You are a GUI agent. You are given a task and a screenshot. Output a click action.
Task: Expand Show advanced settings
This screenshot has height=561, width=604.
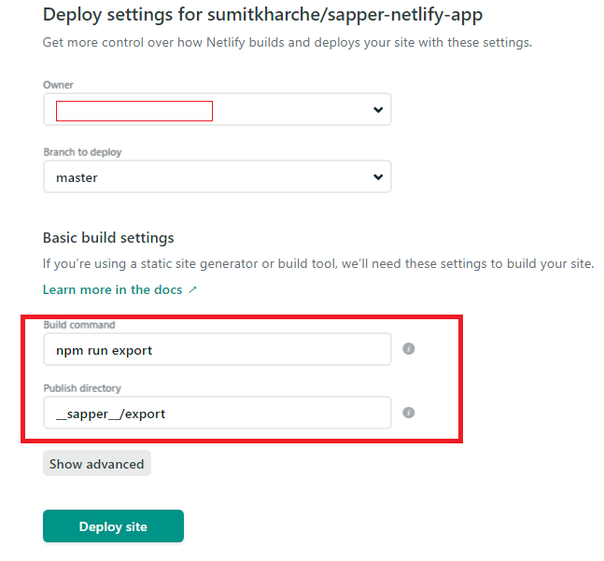click(97, 464)
